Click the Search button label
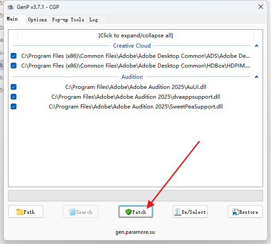The width and height of the screenshot is (271, 244). (84, 212)
